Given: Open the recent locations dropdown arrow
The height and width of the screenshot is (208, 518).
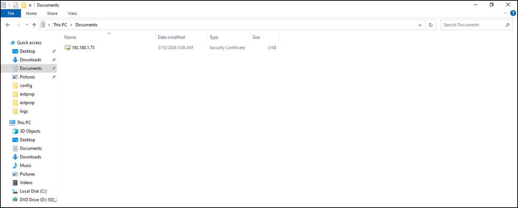Looking at the screenshot, I should (x=27, y=25).
